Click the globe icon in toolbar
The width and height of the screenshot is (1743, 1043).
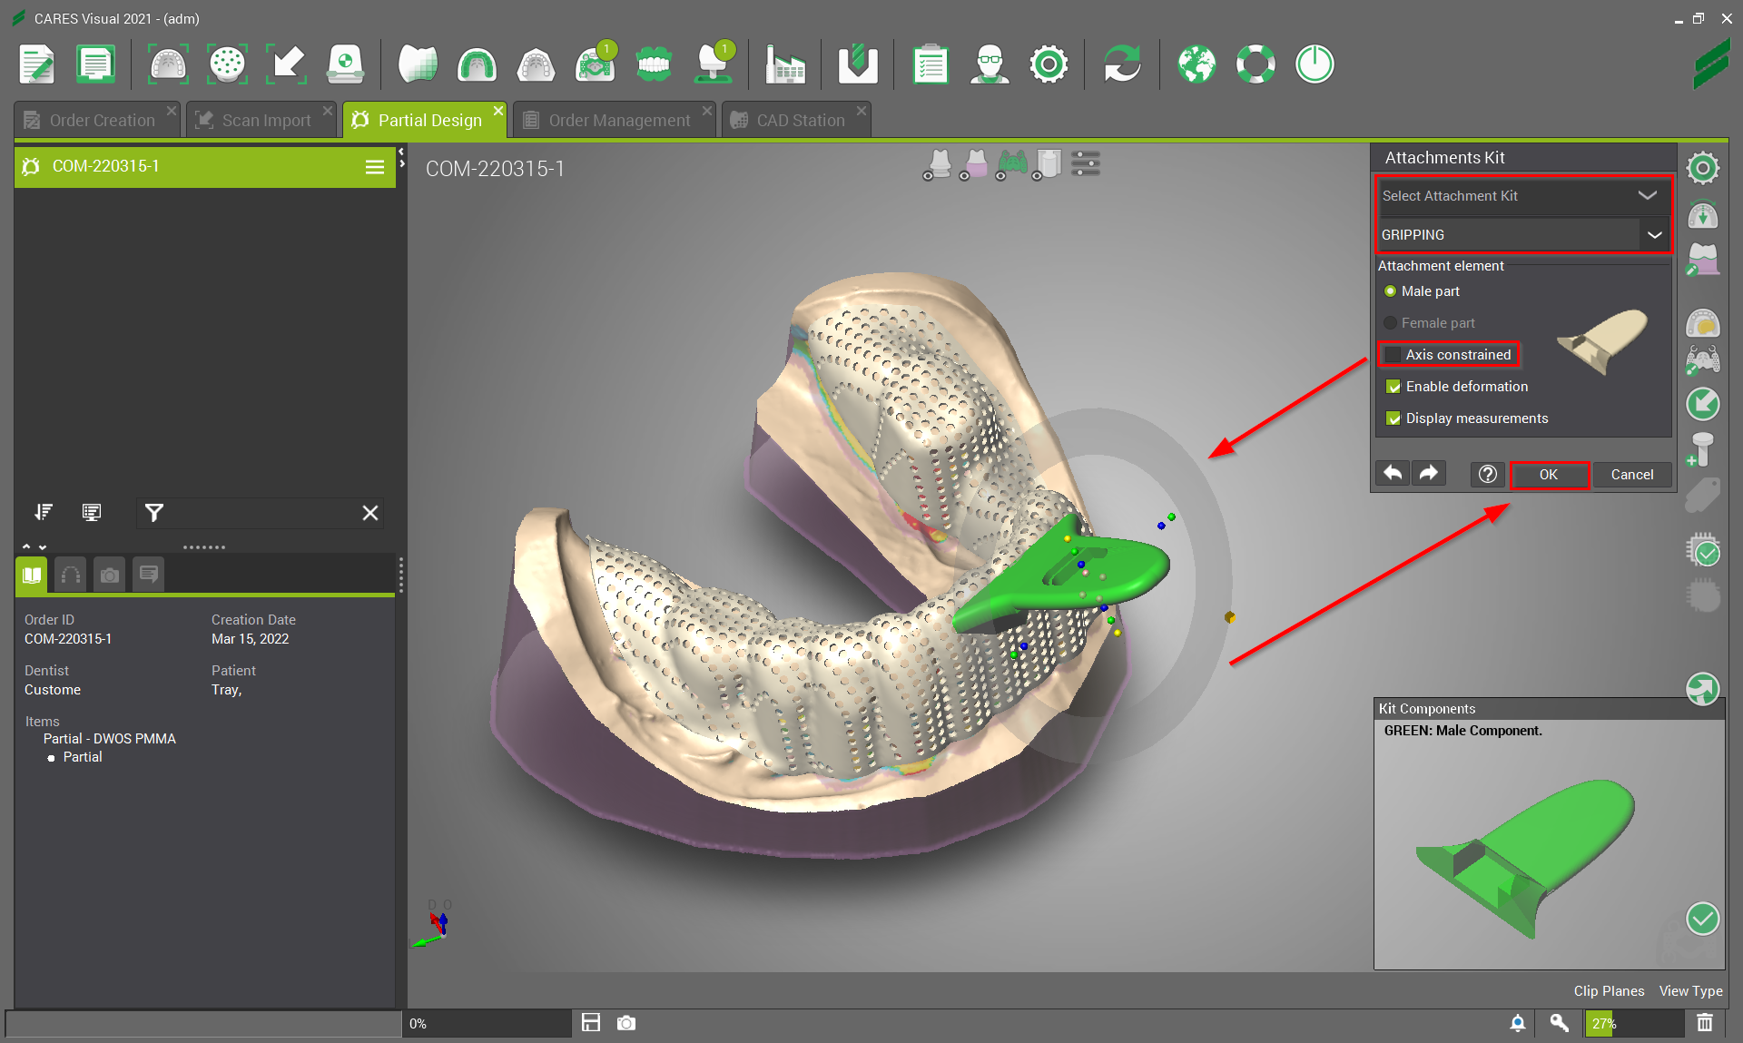click(x=1196, y=64)
